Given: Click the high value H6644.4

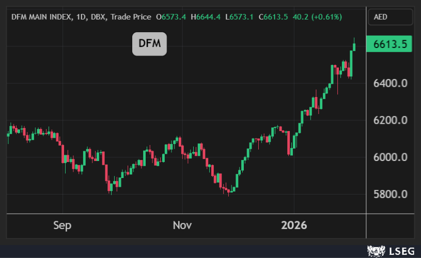Looking at the screenshot, I should tap(206, 17).
